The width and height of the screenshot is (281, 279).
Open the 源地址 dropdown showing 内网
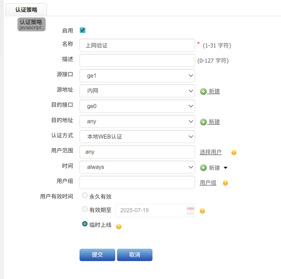[x=137, y=91]
